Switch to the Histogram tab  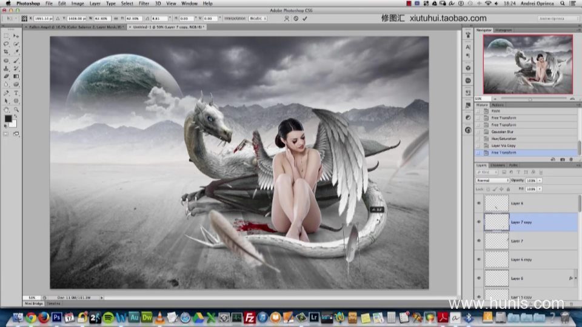pyautogui.click(x=504, y=30)
